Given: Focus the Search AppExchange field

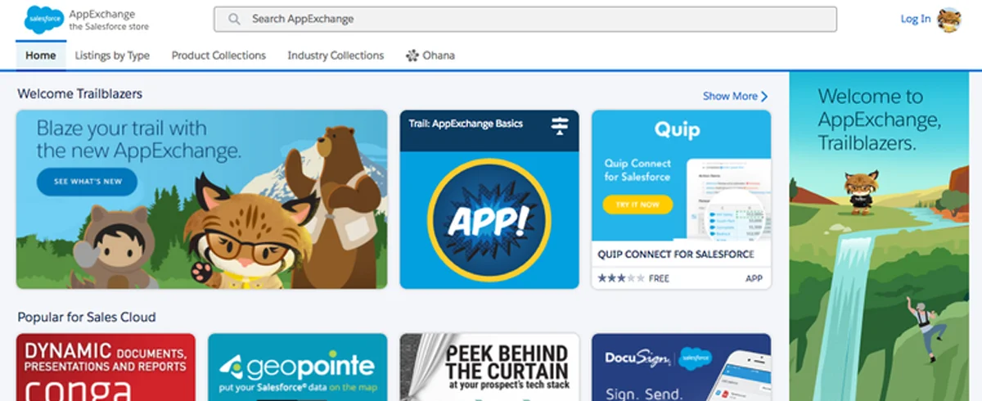Looking at the screenshot, I should click(525, 19).
